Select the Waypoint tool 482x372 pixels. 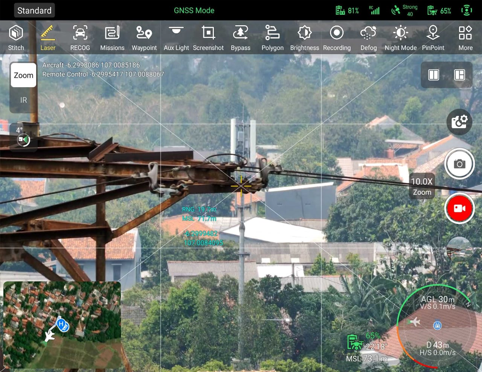pyautogui.click(x=144, y=37)
